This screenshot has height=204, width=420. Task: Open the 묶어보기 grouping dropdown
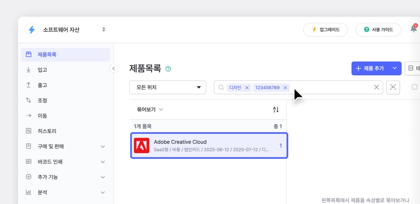149,109
